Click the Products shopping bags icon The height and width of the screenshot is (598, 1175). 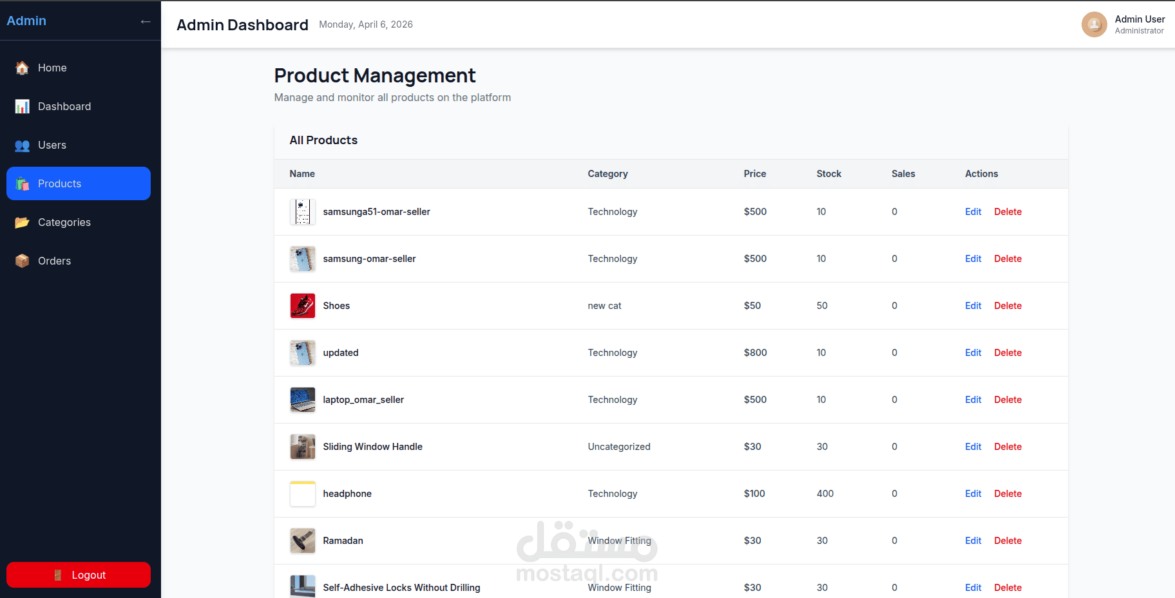pyautogui.click(x=23, y=183)
